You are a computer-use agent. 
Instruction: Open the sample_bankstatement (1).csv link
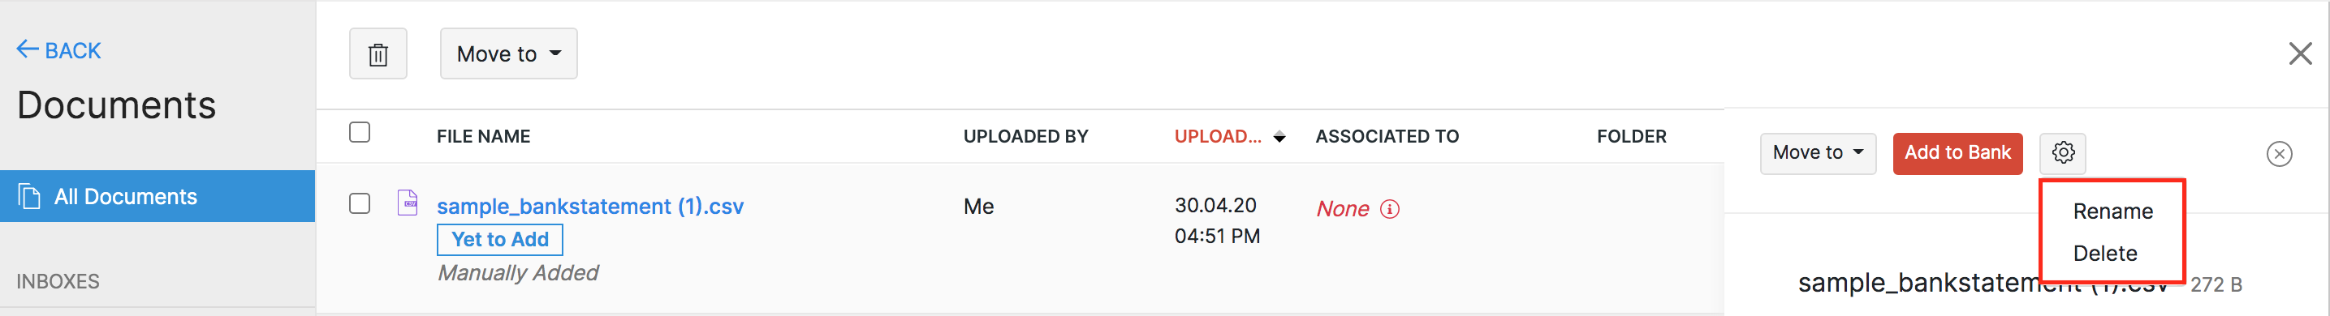tap(589, 207)
